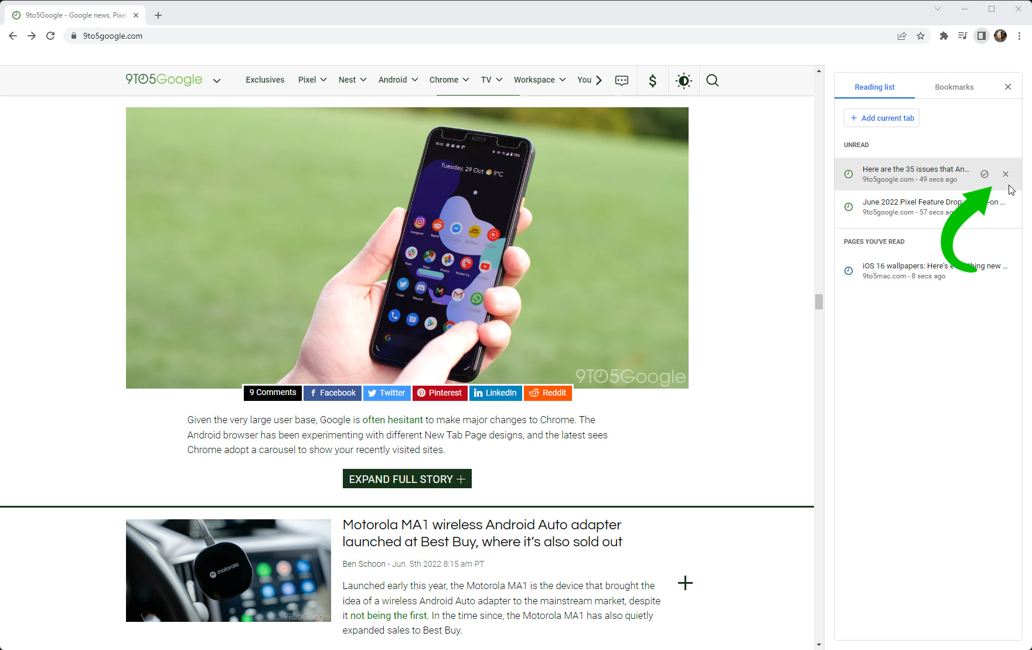Open Chrome's extensions puzzle piece icon

(x=944, y=36)
